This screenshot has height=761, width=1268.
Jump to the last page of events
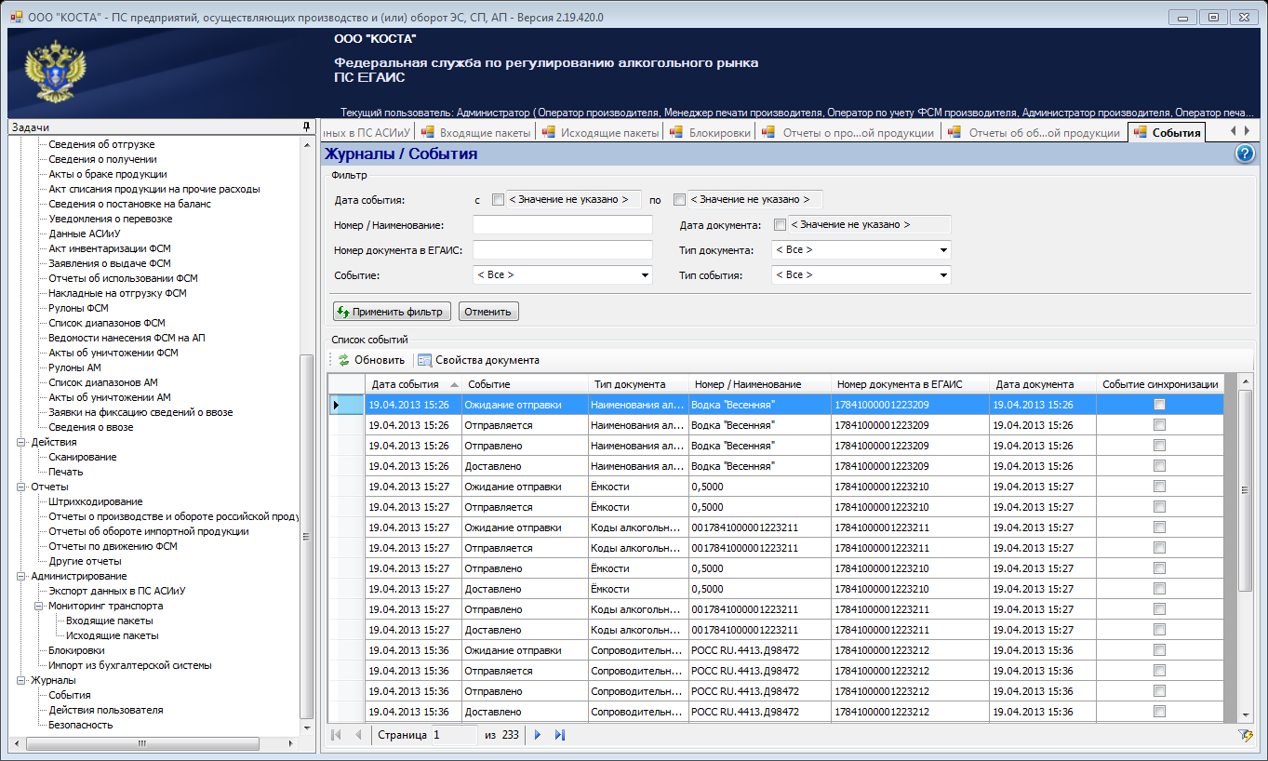[560, 735]
